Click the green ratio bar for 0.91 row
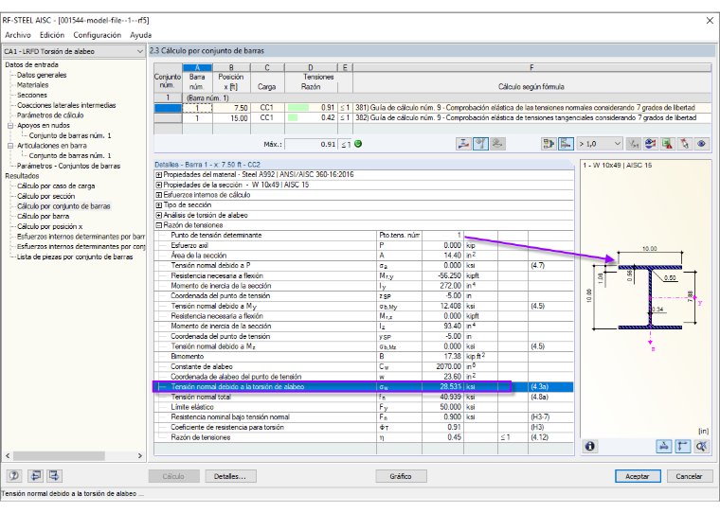 click(298, 107)
